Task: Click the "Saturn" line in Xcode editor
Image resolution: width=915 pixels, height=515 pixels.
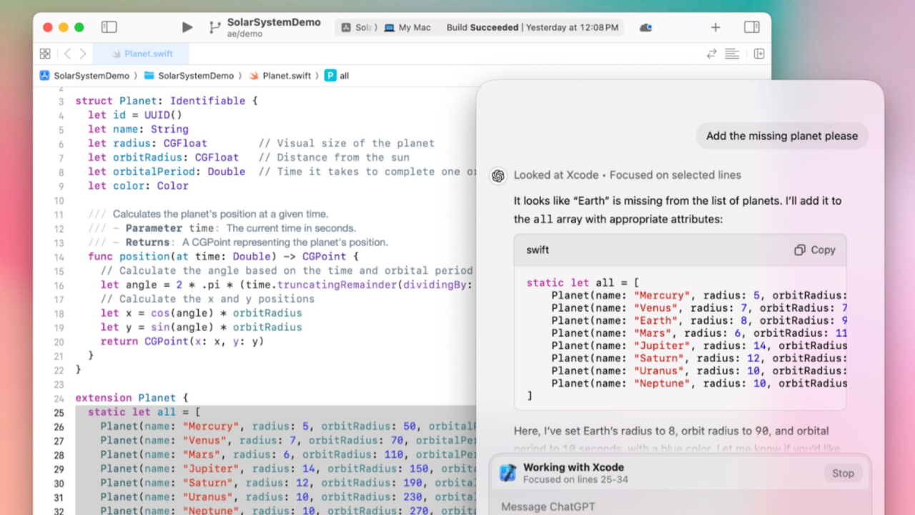Action: pos(287,483)
